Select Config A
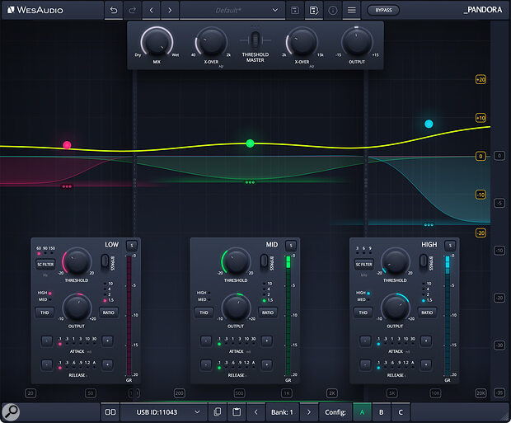This screenshot has width=511, height=423. pyautogui.click(x=362, y=412)
